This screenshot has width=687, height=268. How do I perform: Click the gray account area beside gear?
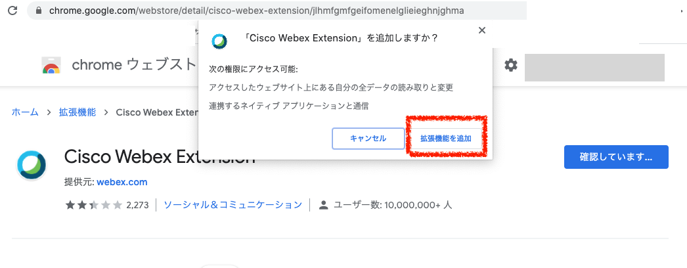point(594,68)
